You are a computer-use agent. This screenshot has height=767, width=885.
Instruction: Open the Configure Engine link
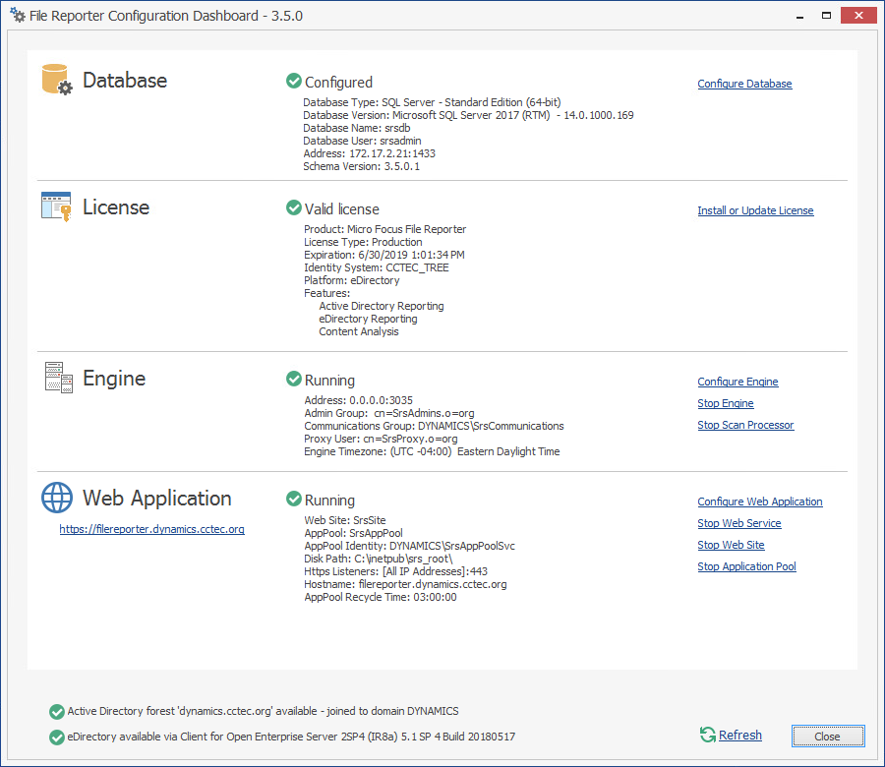coord(737,382)
